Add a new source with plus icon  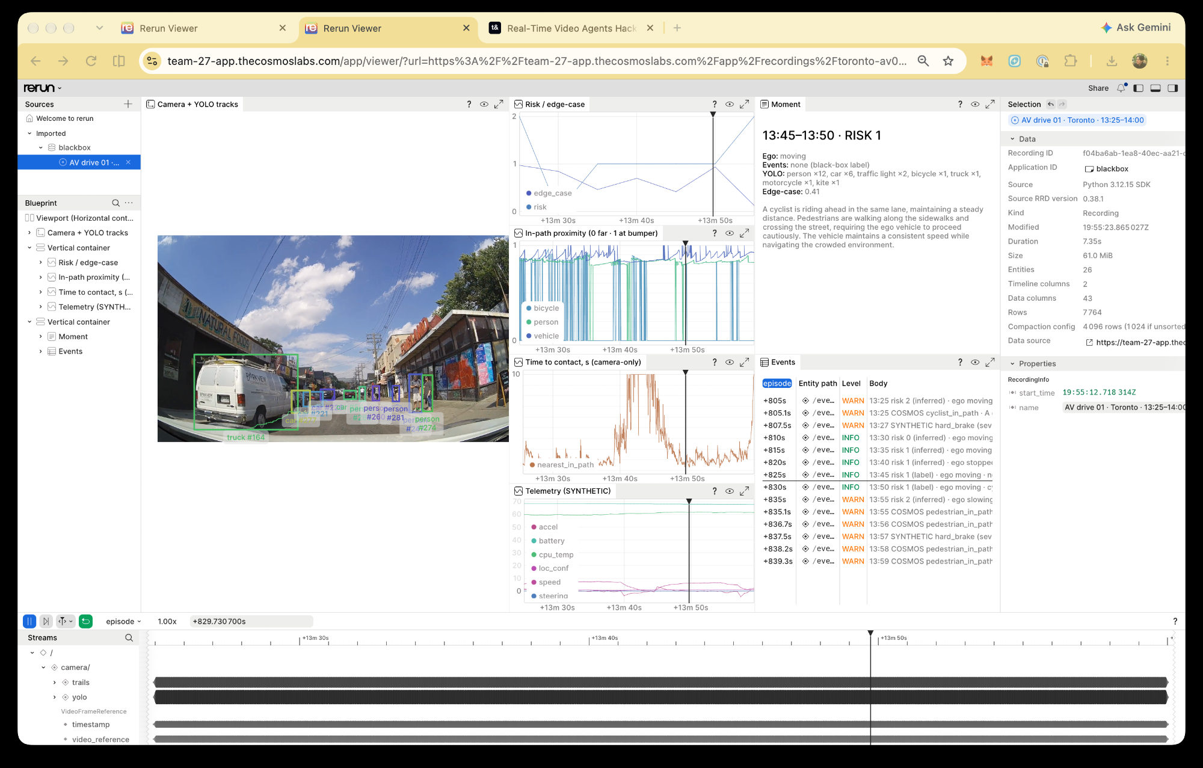click(x=128, y=104)
